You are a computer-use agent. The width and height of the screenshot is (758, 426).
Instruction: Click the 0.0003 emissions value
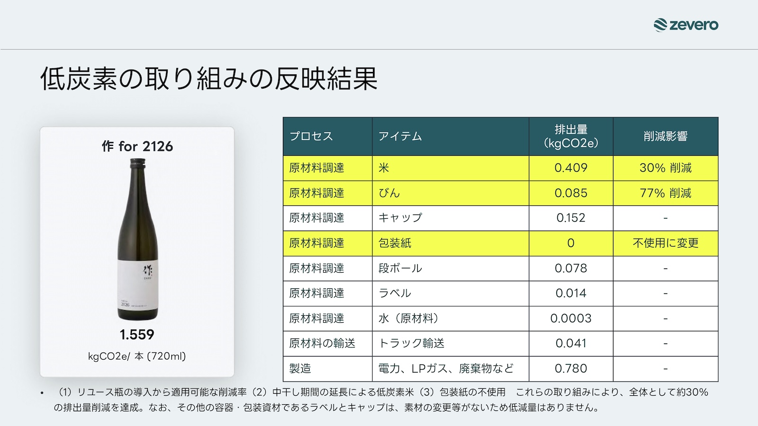pos(570,319)
